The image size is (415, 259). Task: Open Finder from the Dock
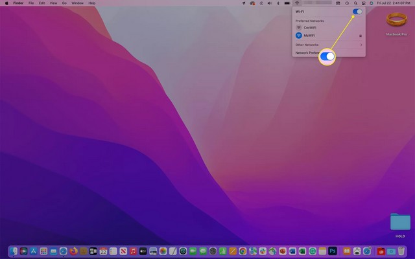(14, 251)
